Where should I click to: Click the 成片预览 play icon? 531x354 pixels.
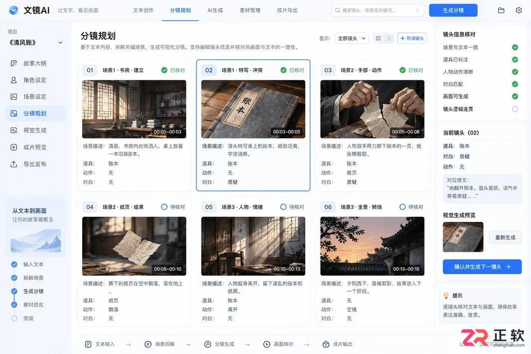(x=13, y=147)
